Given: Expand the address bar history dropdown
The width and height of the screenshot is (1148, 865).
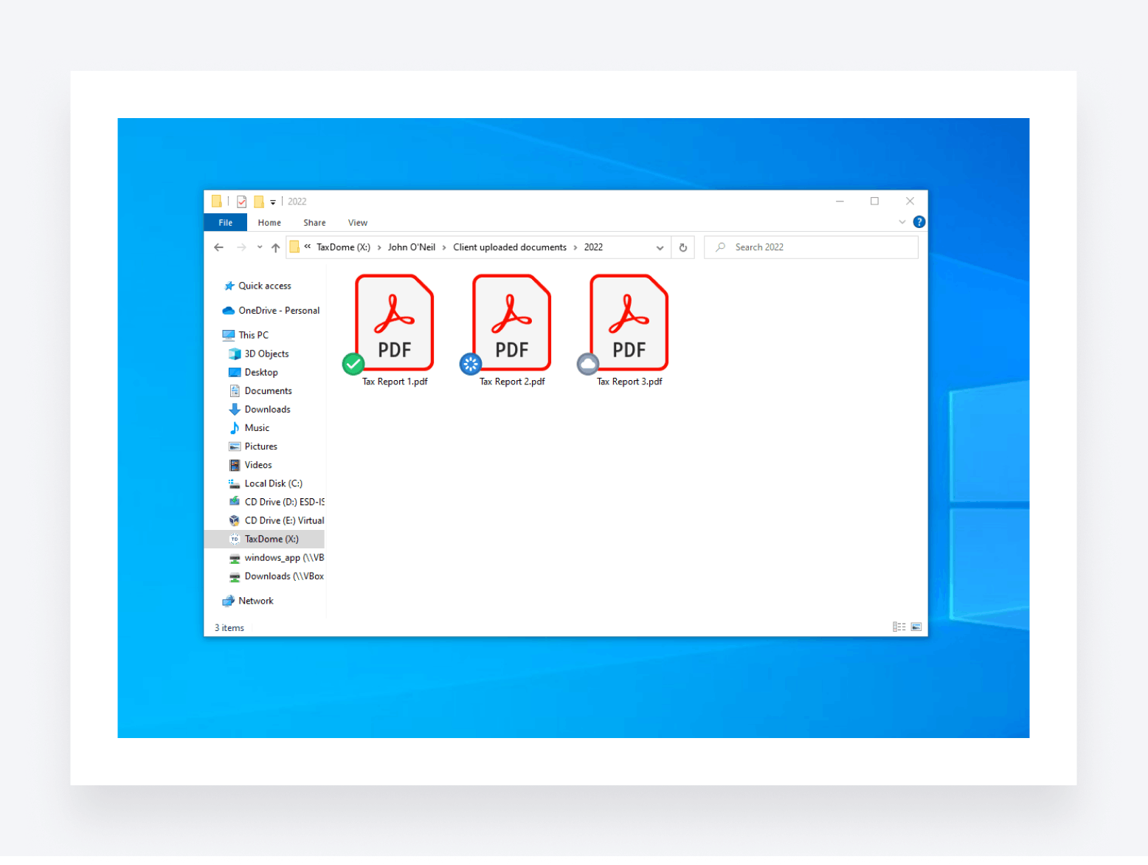Looking at the screenshot, I should 660,248.
